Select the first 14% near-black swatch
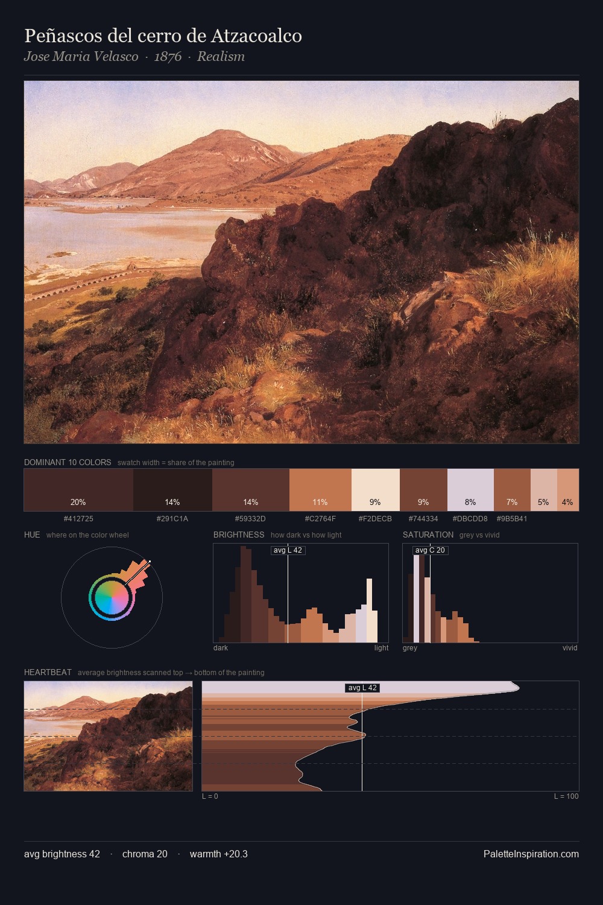603x905 pixels. point(172,490)
